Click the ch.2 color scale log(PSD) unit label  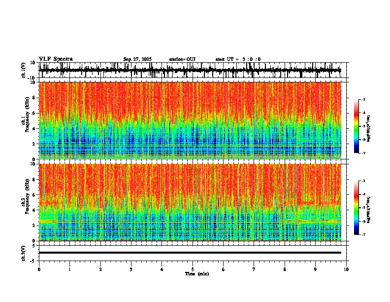click(369, 210)
